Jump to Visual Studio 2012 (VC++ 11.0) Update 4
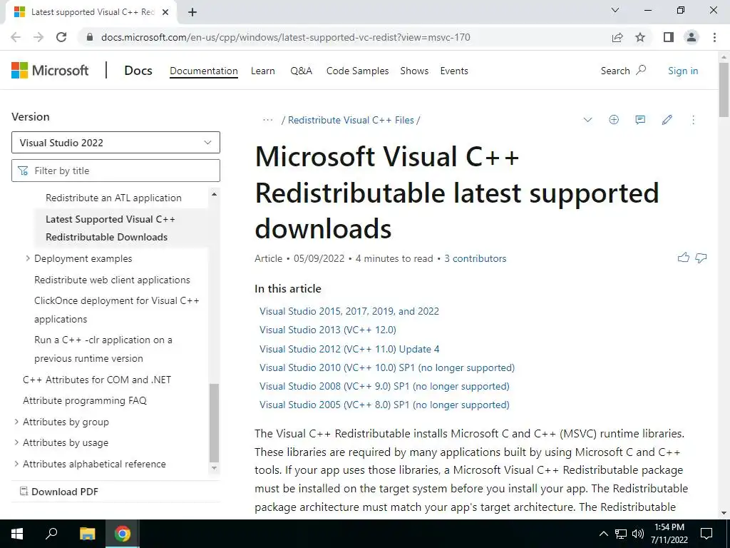Viewport: 730px width, 548px height. coord(349,348)
